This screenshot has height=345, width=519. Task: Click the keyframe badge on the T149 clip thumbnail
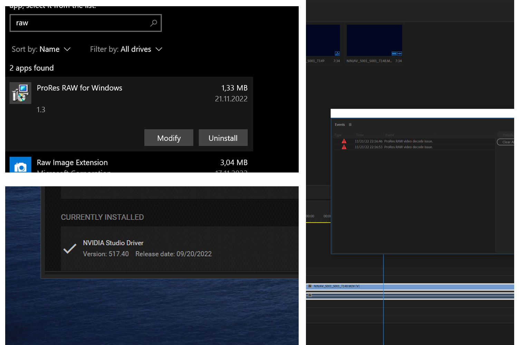(x=337, y=53)
